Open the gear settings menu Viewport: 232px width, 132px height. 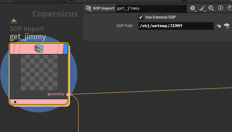click(193, 8)
